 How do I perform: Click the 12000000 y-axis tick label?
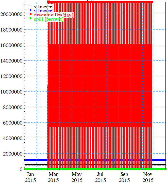click(x=12, y=76)
